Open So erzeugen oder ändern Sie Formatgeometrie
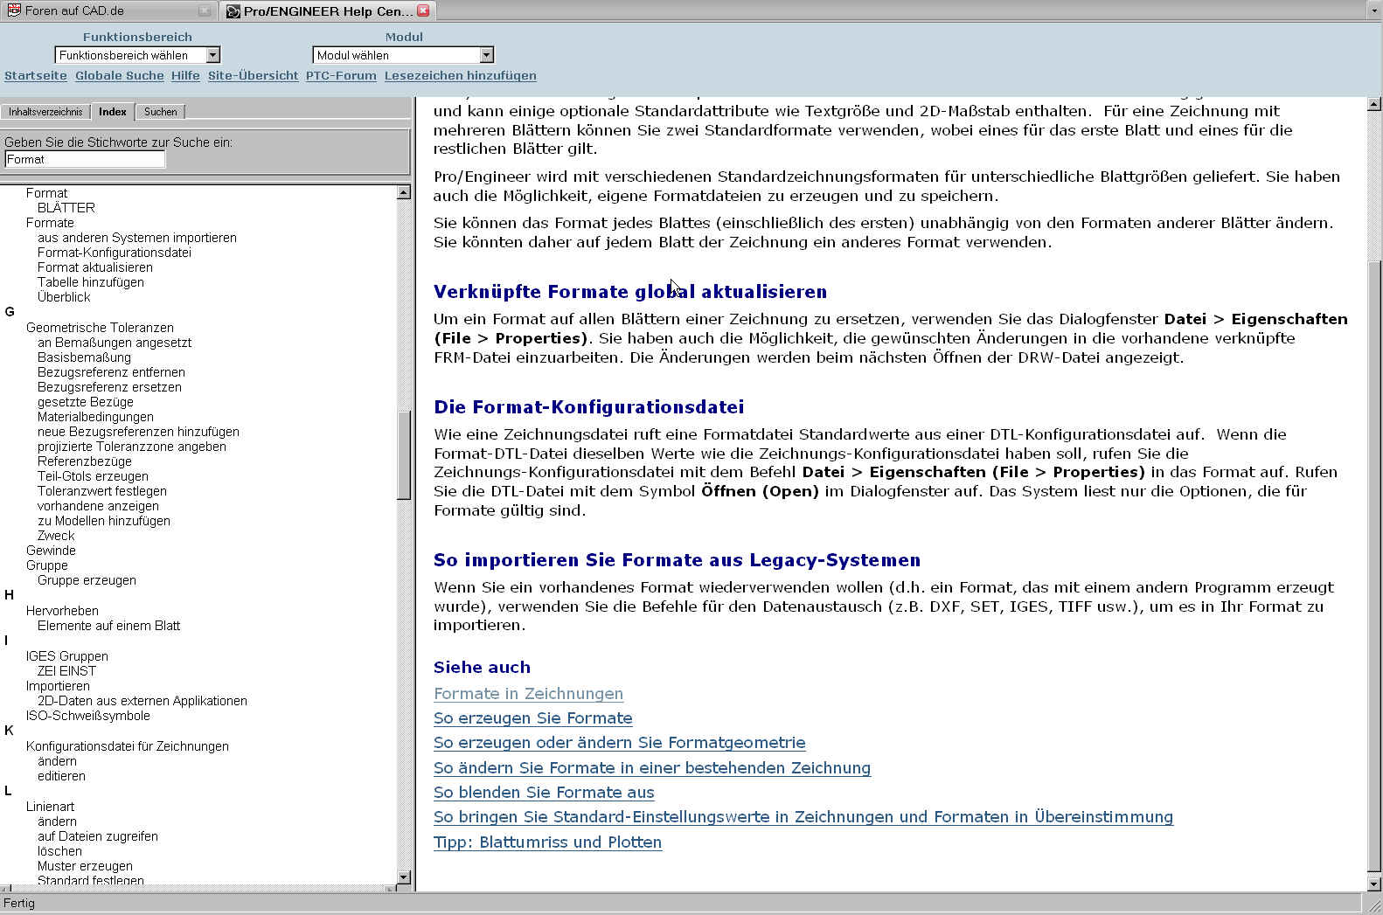1383x915 pixels. coord(620,743)
